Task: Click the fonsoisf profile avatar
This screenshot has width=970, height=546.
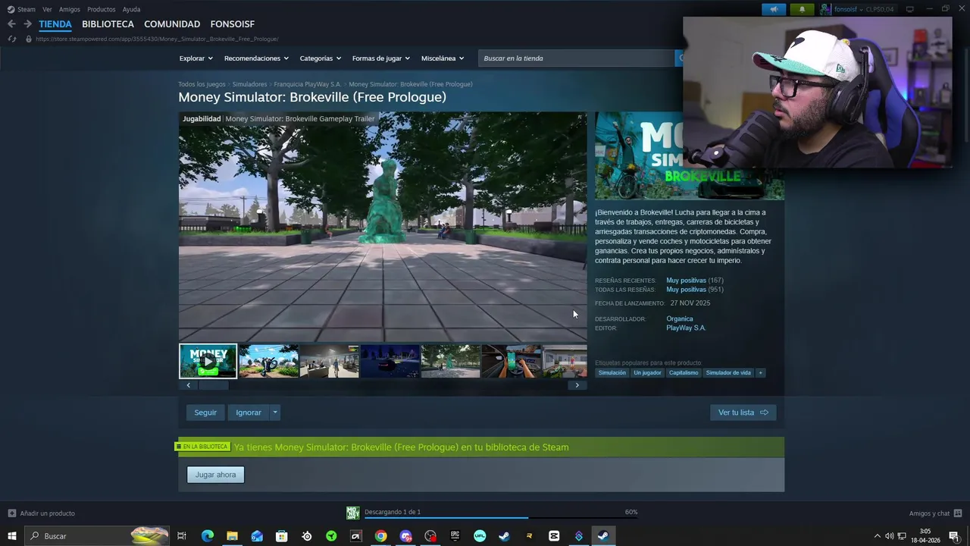Action: (825, 9)
